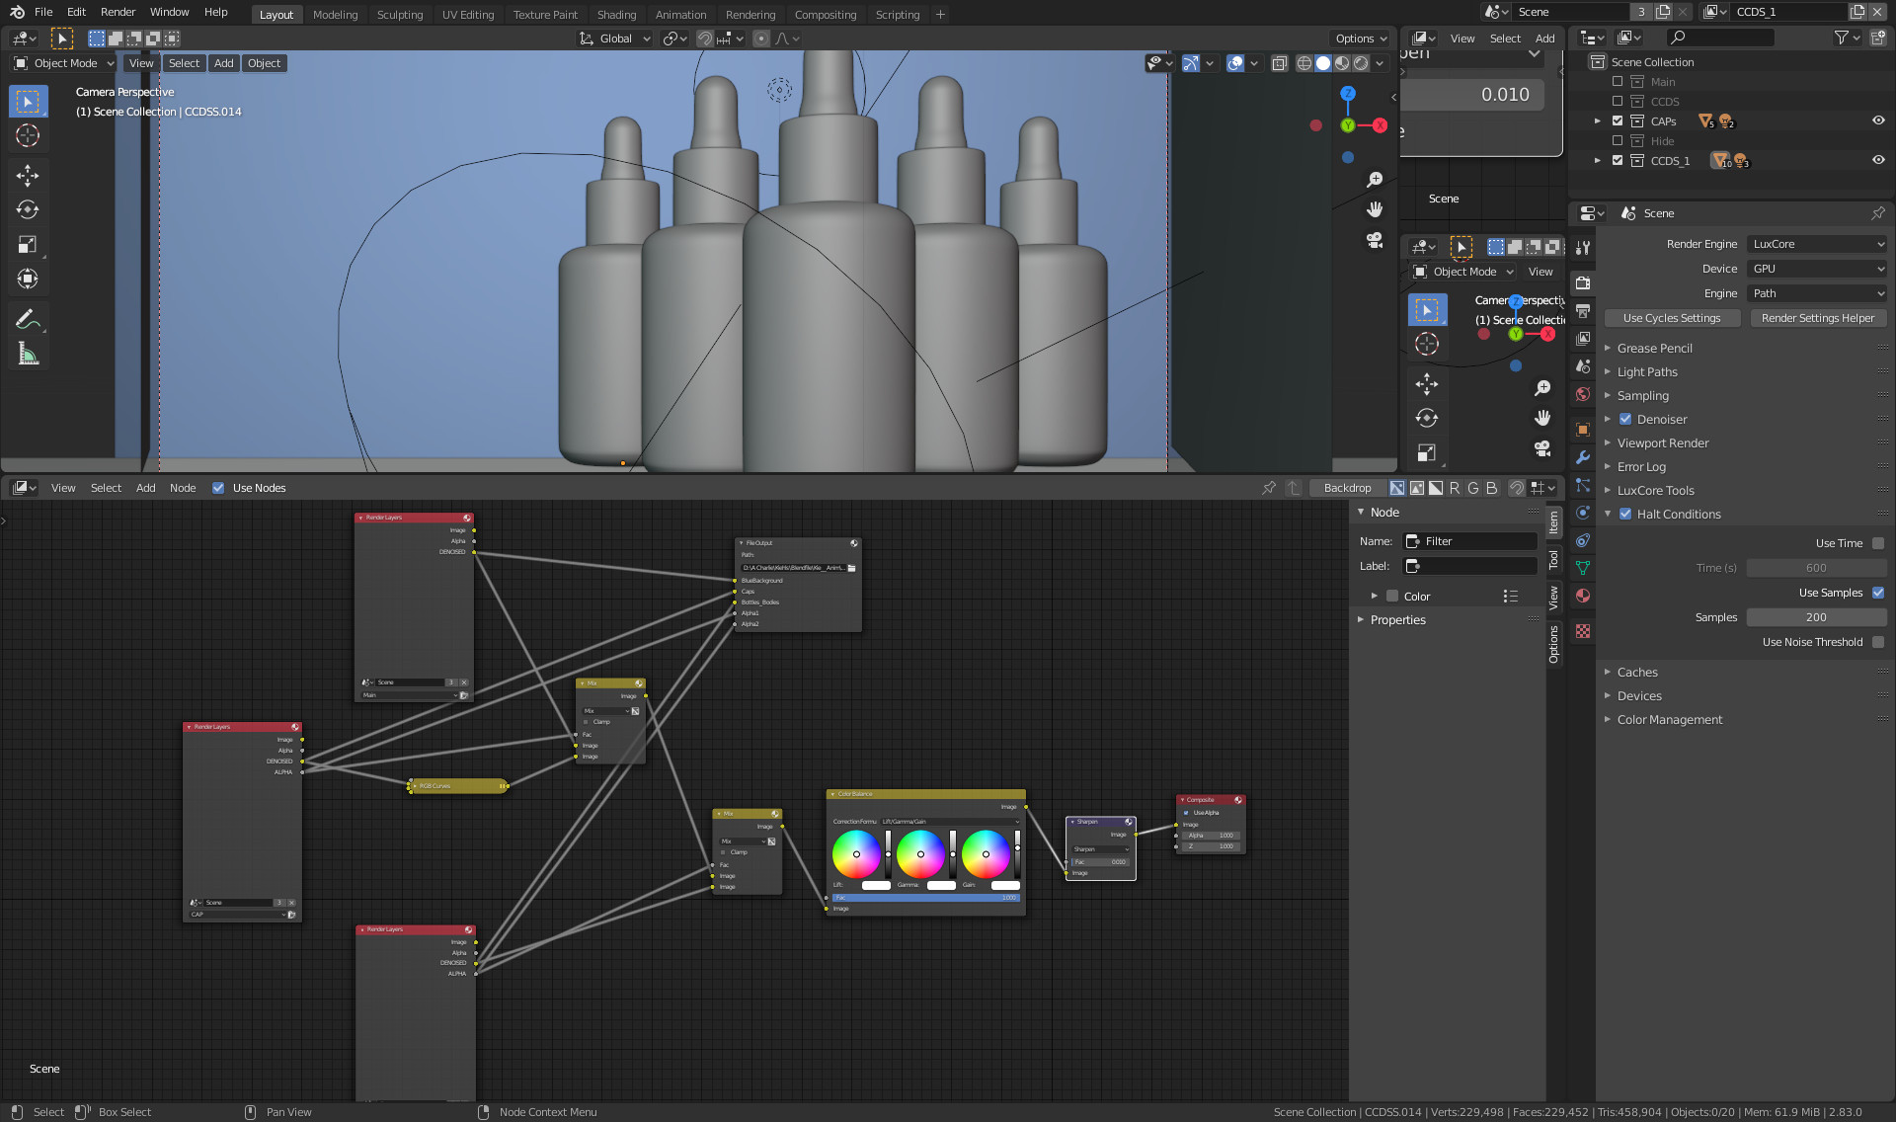
Task: Select the Rotate tool
Action: pos(28,210)
